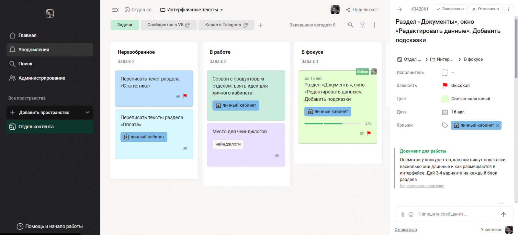Expand the «Интерфейсные тексты» folder dropdown

[x=222, y=10]
